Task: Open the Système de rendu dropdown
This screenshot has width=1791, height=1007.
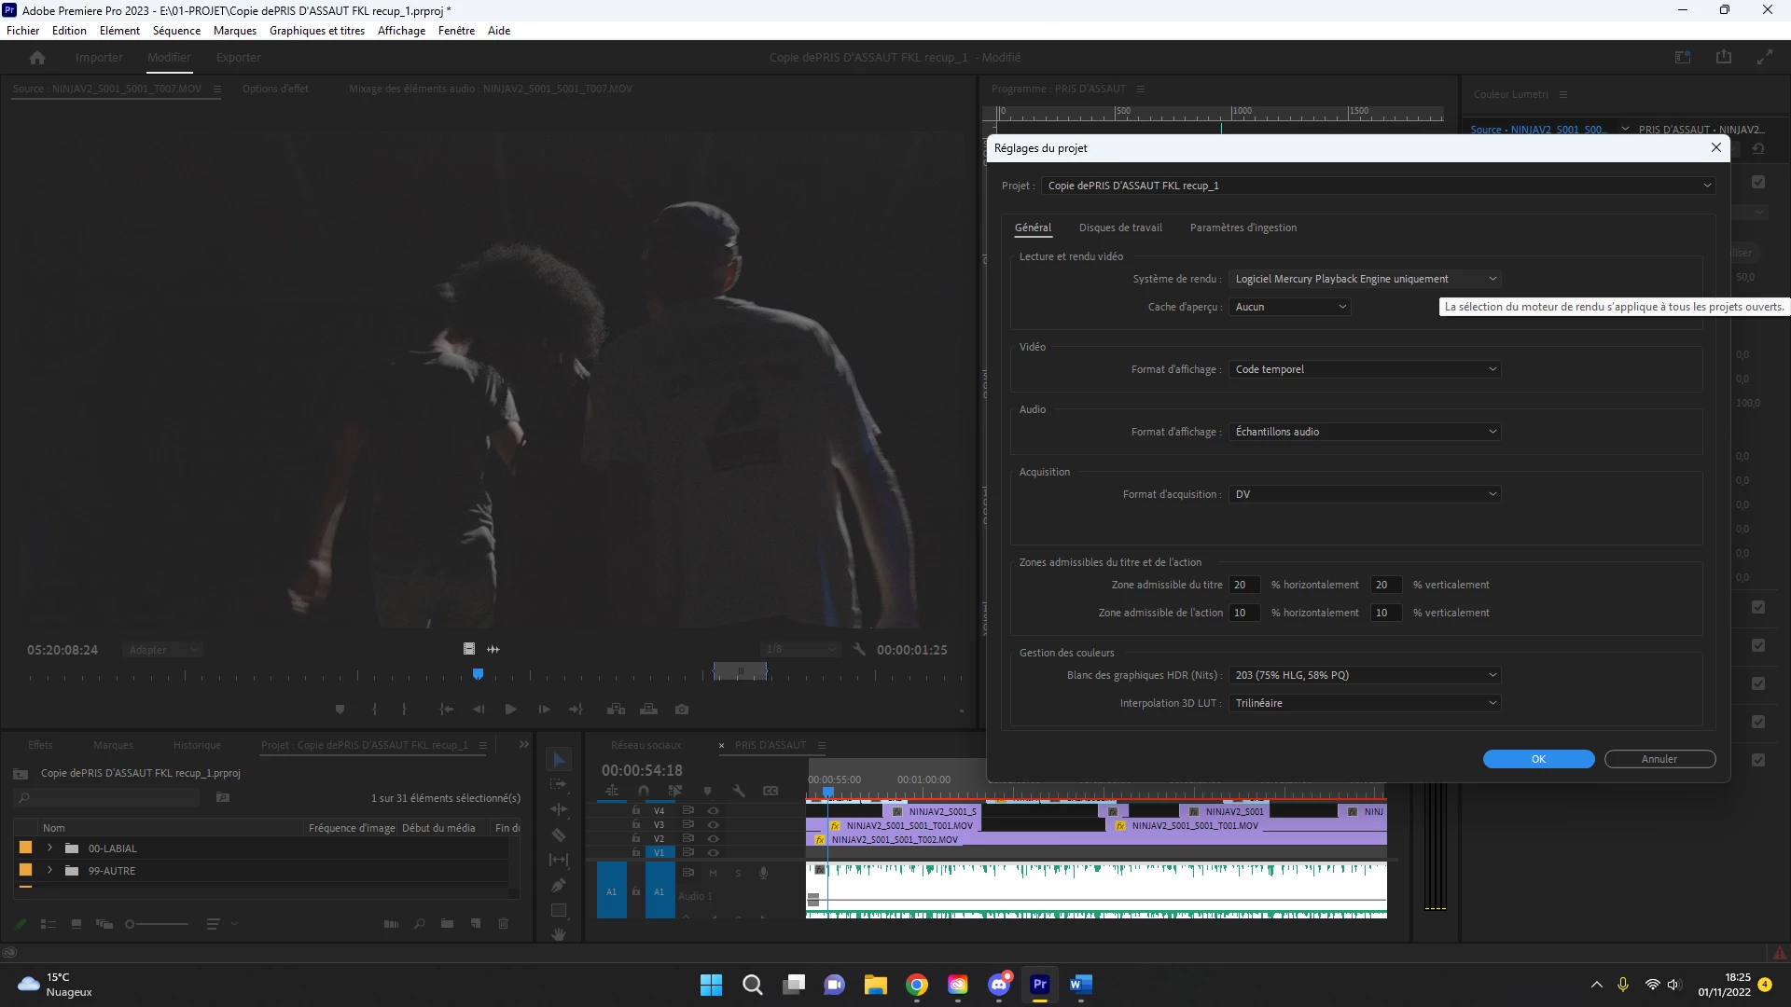Action: pyautogui.click(x=1365, y=279)
